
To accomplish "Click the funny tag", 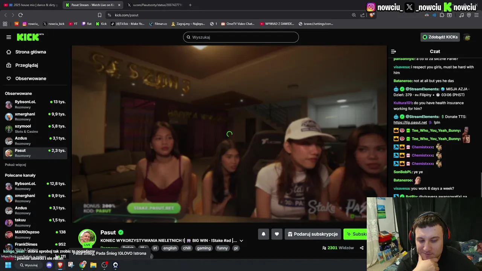I will point(223,248).
